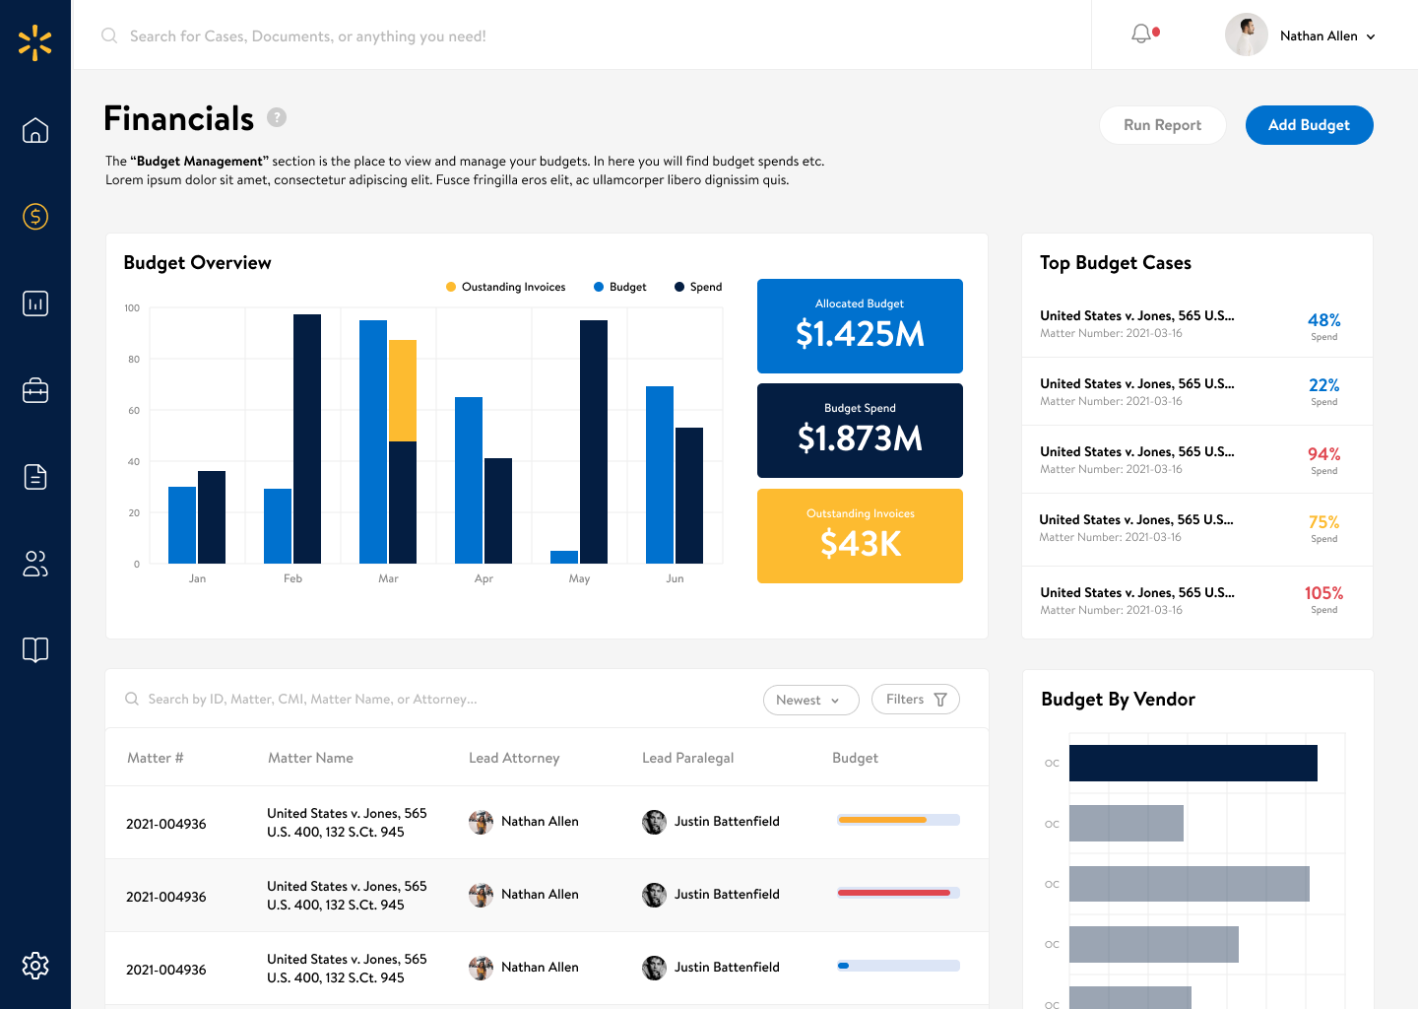Open the people/users sidebar icon
The height and width of the screenshot is (1009, 1418).
[35, 564]
